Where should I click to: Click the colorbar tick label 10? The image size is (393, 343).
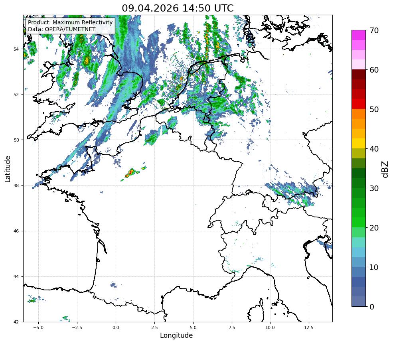(374, 267)
